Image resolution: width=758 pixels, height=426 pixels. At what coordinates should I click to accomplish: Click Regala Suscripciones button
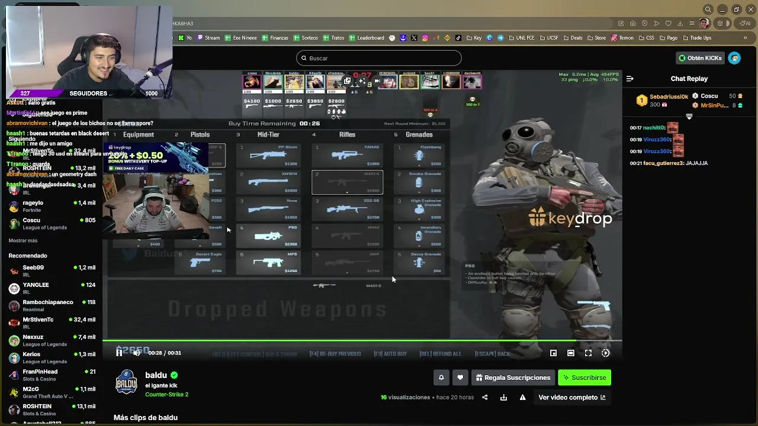(x=513, y=377)
